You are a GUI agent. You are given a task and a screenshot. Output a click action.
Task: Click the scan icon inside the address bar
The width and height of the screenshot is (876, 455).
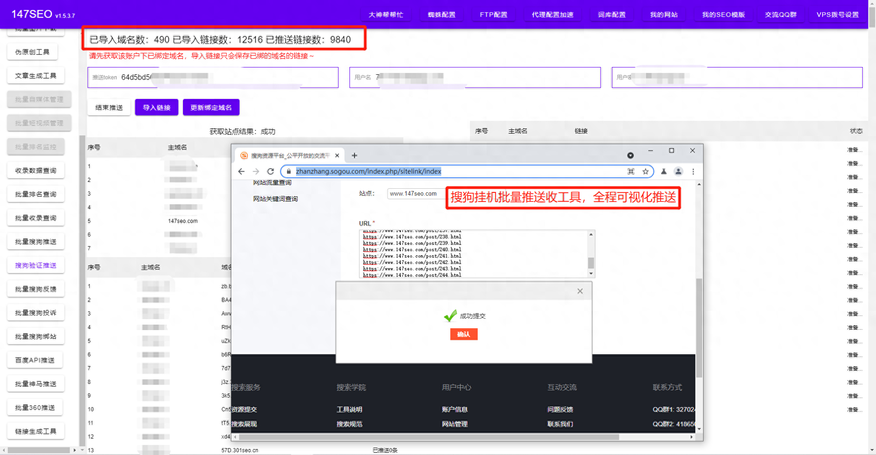tap(631, 171)
